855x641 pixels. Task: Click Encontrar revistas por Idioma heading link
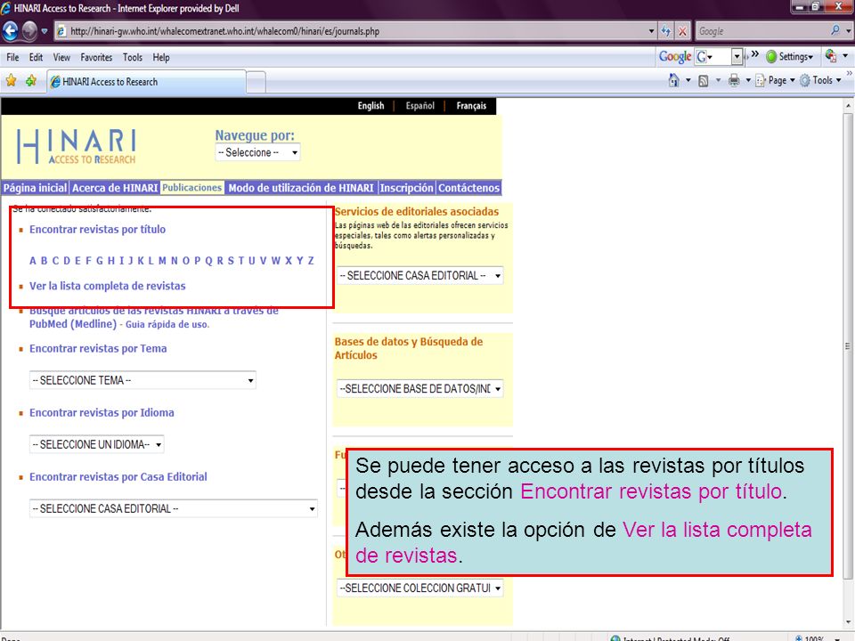102,413
